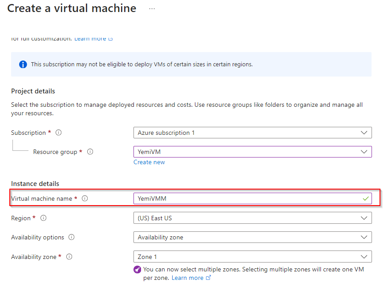The width and height of the screenshot is (392, 295).
Task: Click the info icon beside Resource group
Action: point(90,152)
